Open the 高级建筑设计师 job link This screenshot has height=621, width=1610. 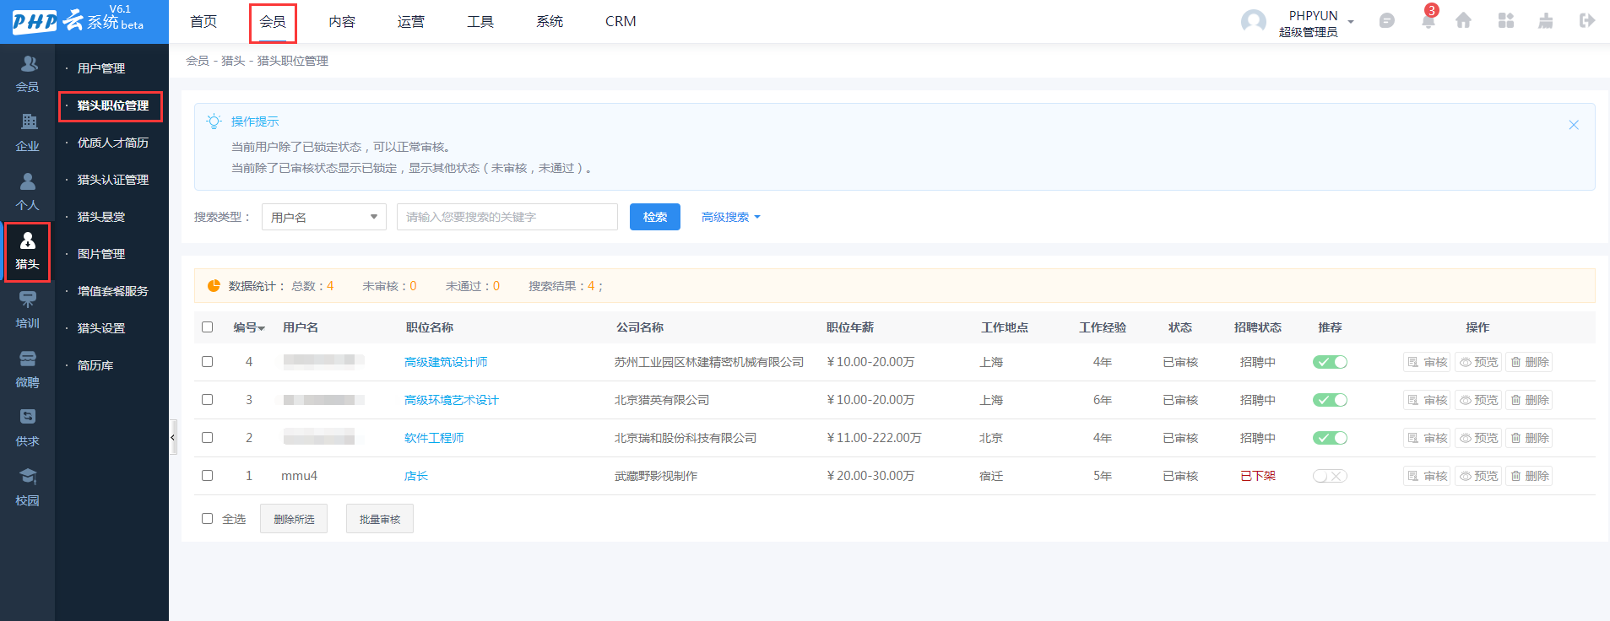[x=446, y=362]
